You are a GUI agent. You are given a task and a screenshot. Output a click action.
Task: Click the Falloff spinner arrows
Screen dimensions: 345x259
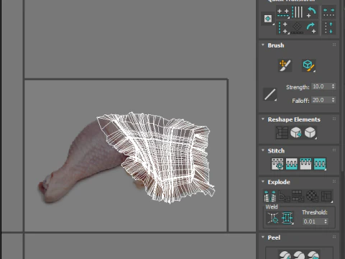(333, 100)
